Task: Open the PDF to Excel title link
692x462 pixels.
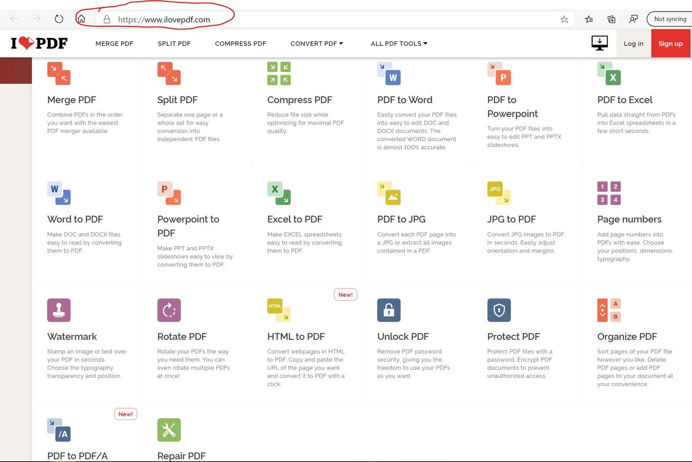Action: [625, 100]
